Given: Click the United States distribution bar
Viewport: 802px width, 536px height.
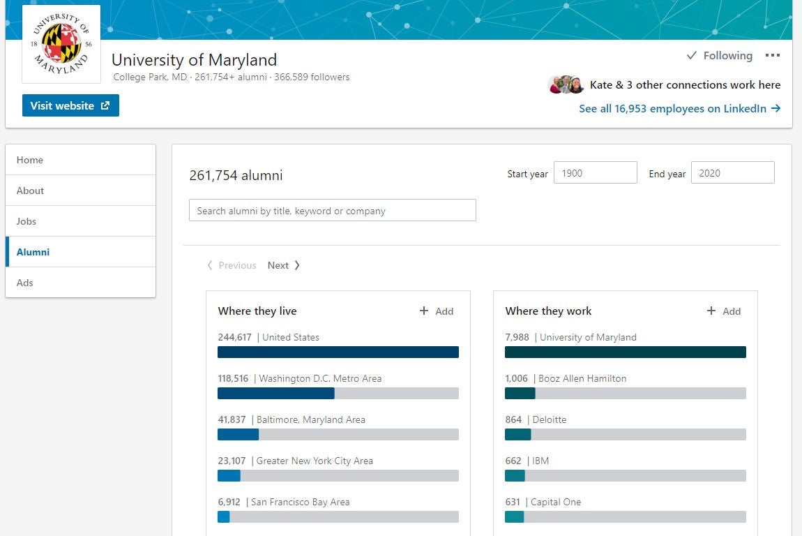Looking at the screenshot, I should (338, 352).
